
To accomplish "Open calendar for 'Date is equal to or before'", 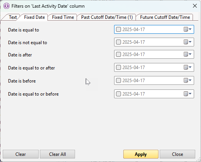I will pyautogui.click(x=186, y=94).
